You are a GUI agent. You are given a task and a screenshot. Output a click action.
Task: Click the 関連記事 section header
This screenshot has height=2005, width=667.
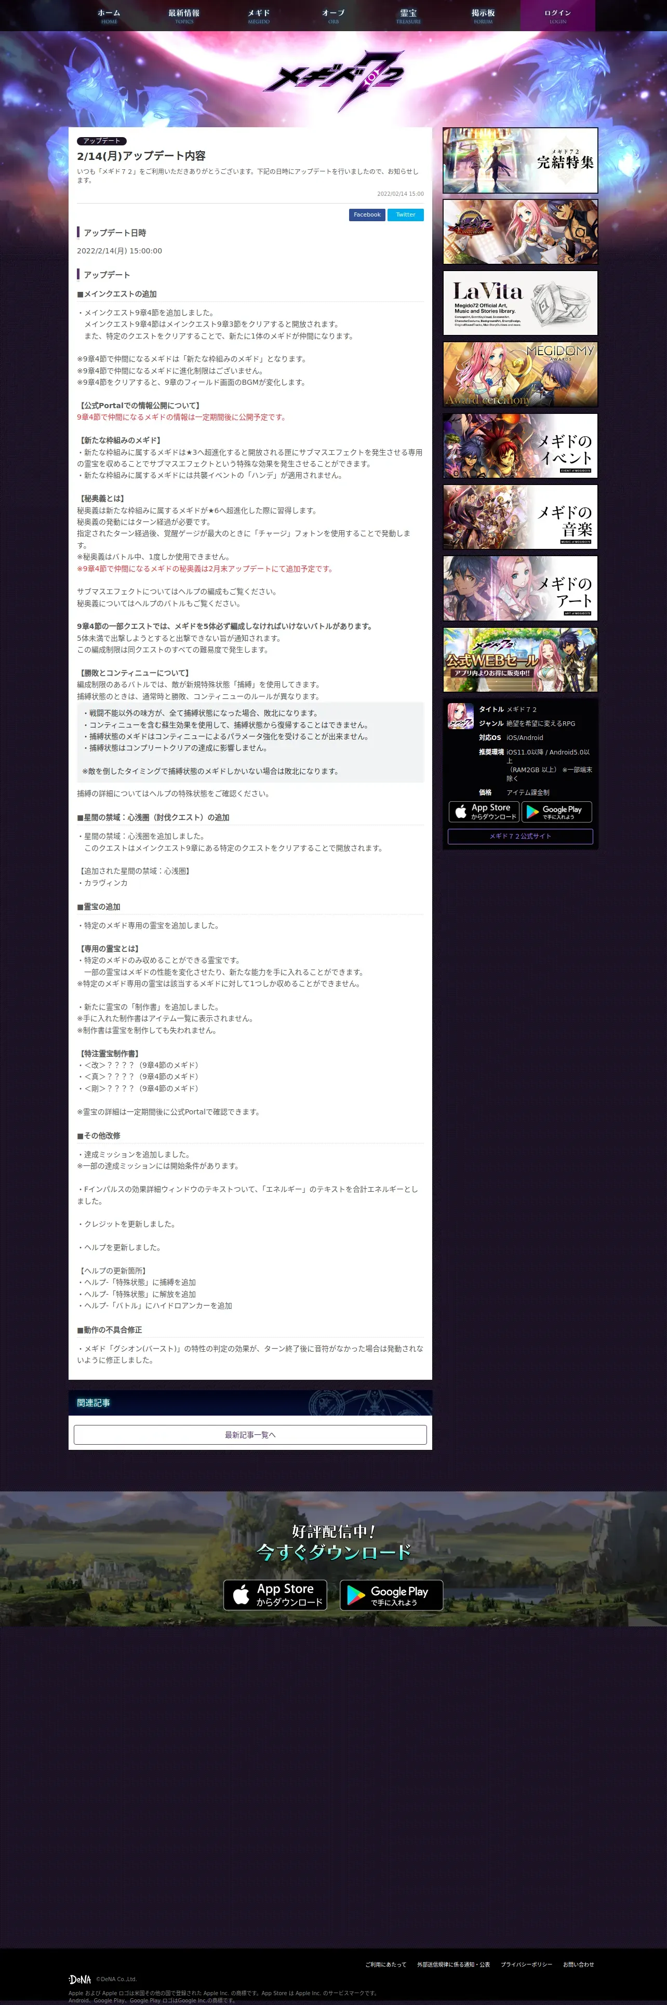pyautogui.click(x=250, y=1403)
